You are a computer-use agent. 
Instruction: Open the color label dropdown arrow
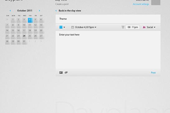pyautogui.click(x=64, y=27)
